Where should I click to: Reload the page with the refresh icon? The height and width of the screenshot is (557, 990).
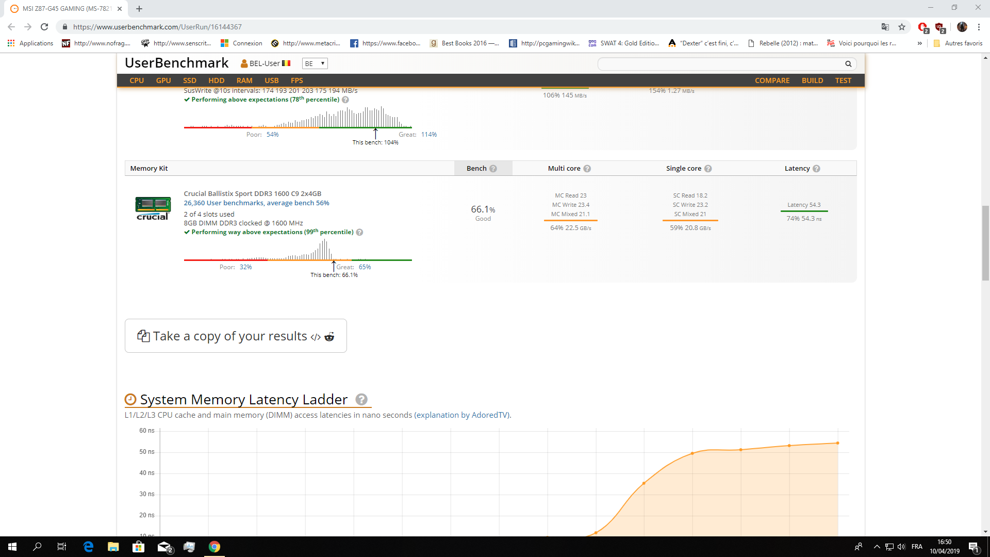pyautogui.click(x=44, y=27)
